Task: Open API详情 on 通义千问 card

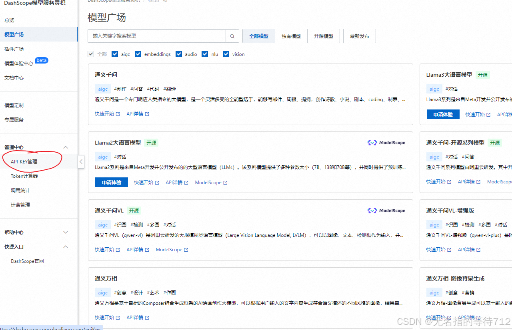Action: pos(138,114)
